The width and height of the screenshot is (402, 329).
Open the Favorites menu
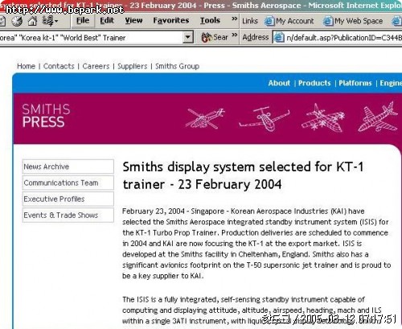click(171, 21)
